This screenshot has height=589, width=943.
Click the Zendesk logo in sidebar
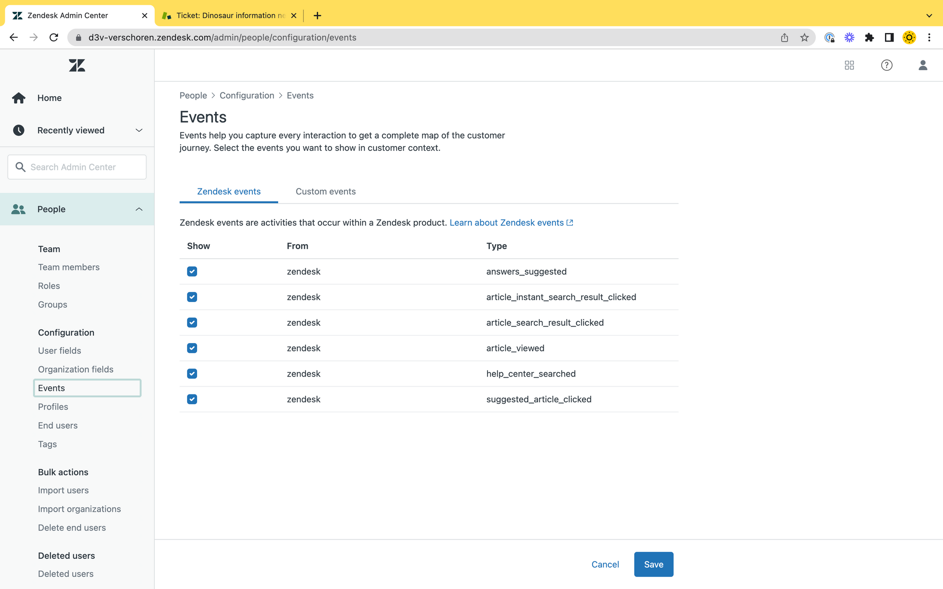coord(77,65)
